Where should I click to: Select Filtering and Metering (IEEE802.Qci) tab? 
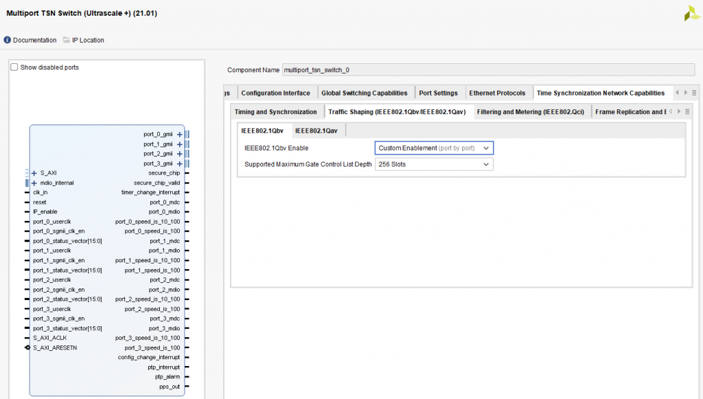530,112
